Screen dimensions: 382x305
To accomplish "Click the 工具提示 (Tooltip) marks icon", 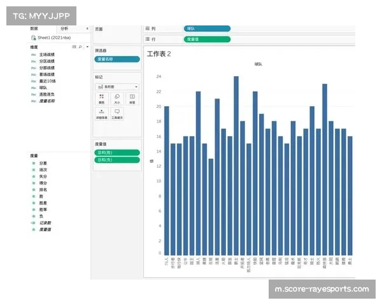I will coord(117,113).
